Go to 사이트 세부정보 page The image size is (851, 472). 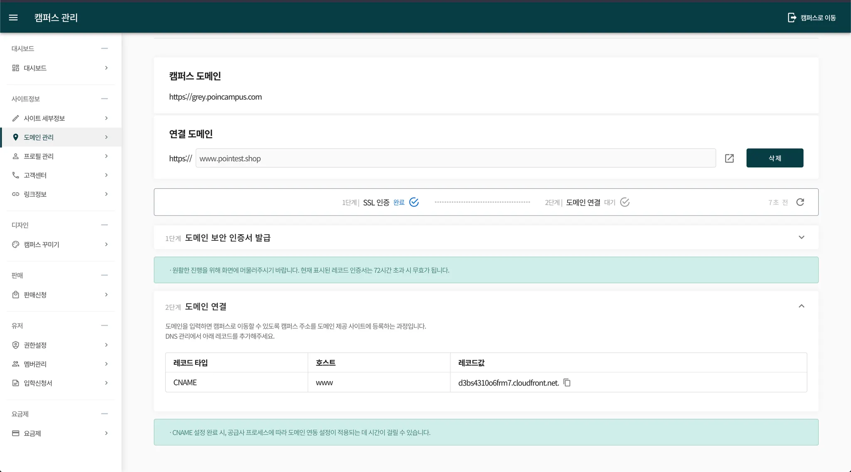coord(44,118)
